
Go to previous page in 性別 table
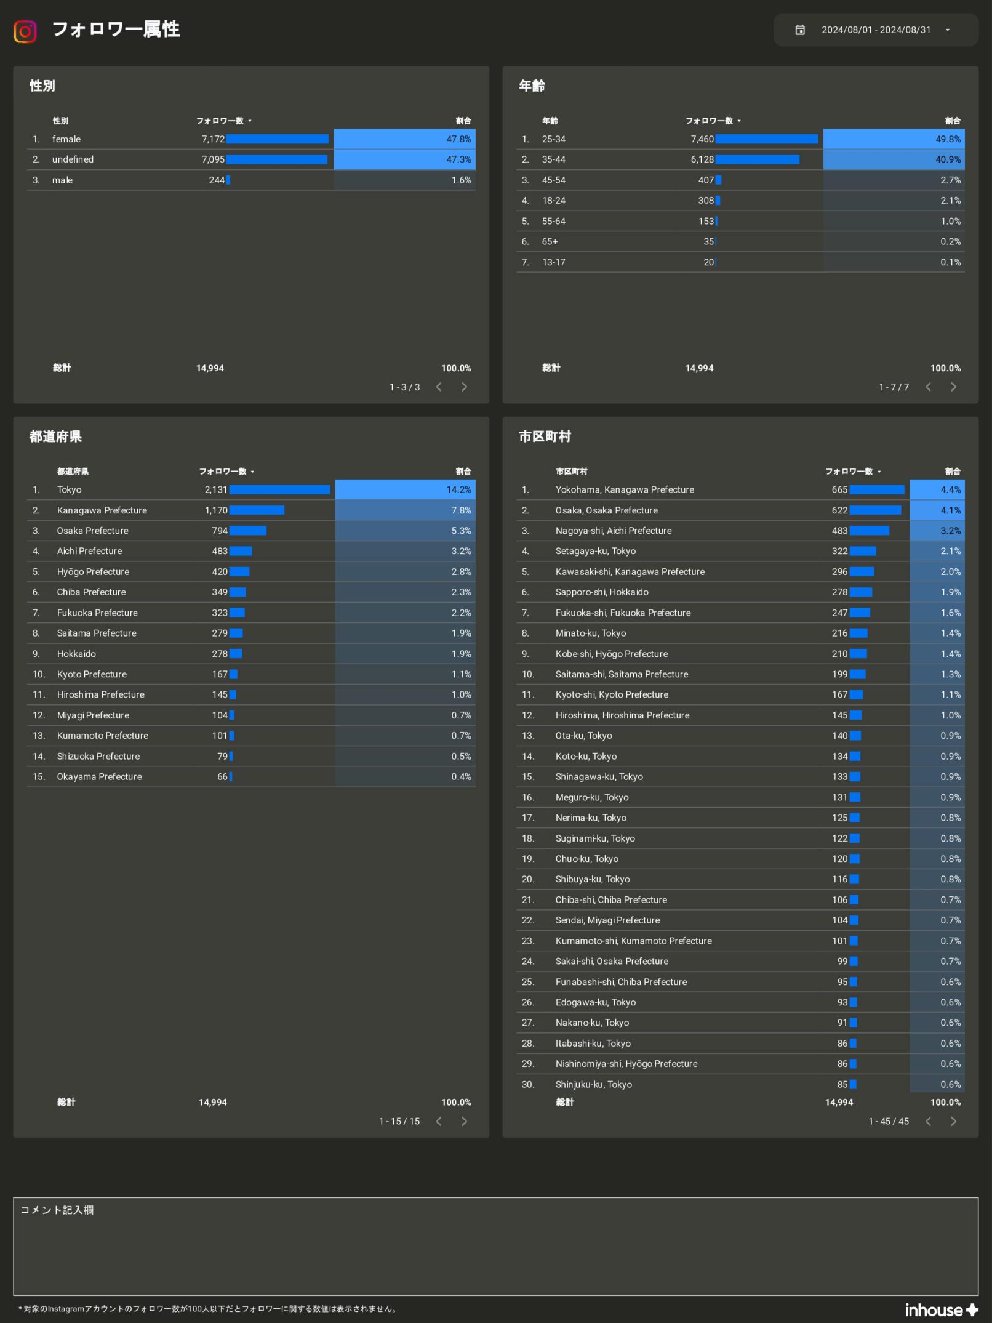439,387
